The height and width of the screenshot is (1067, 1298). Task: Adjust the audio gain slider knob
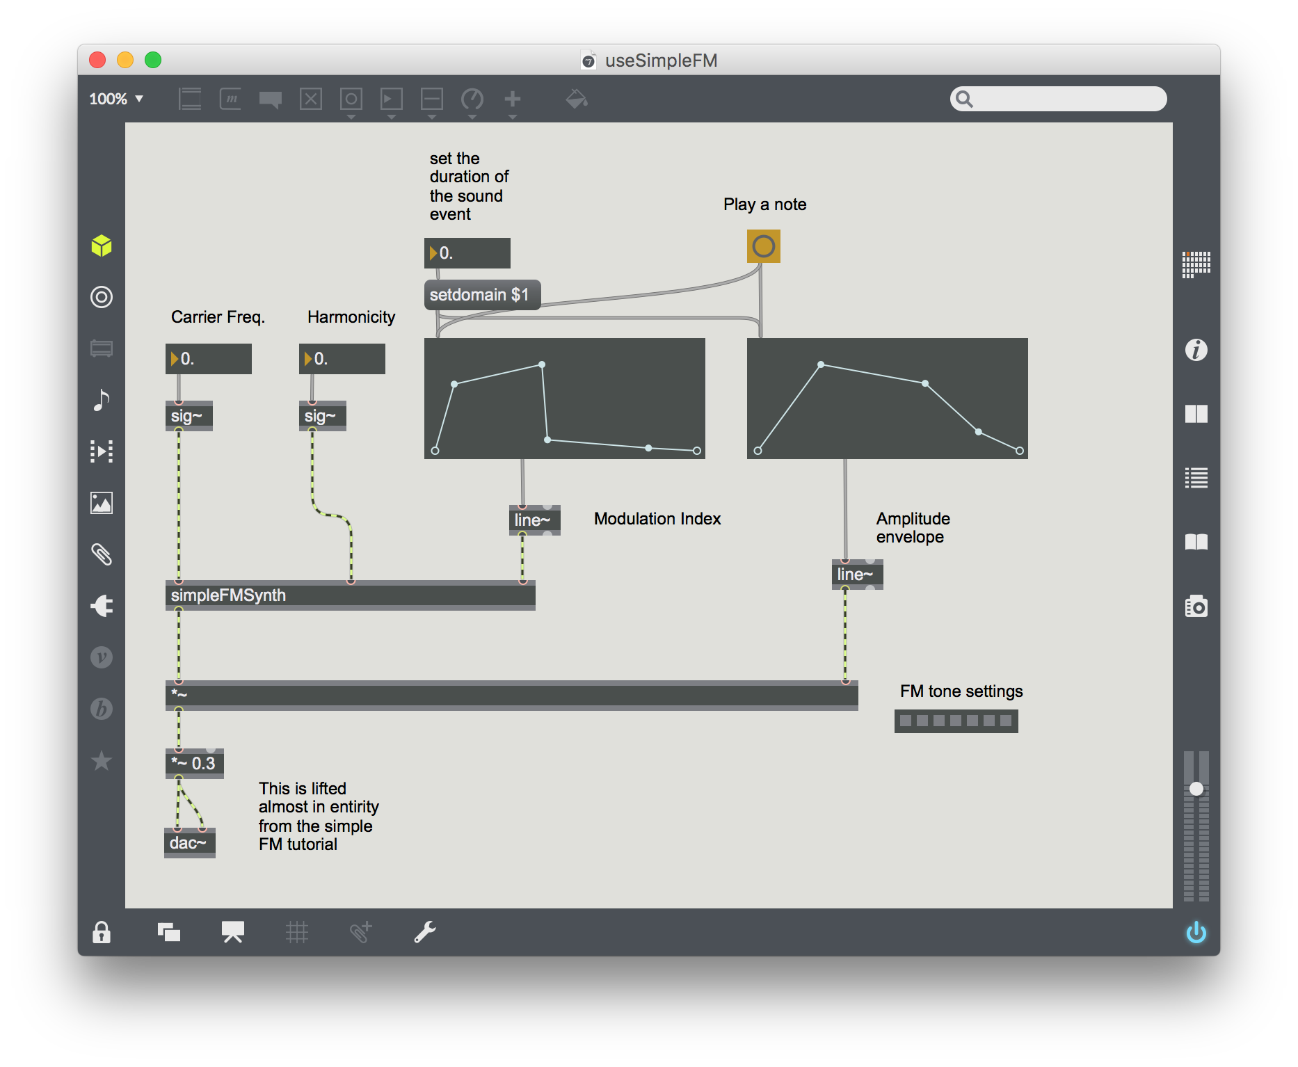(1196, 789)
